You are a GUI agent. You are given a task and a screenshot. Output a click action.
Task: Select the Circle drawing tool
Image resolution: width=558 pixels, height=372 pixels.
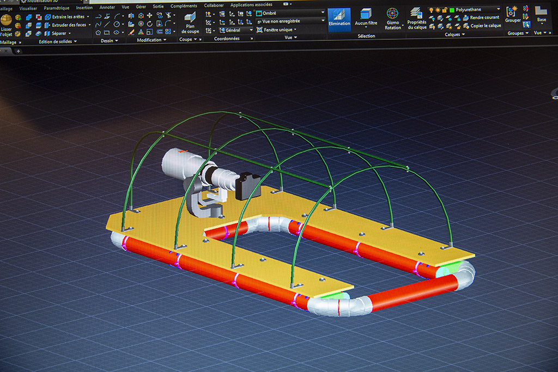pos(117,25)
